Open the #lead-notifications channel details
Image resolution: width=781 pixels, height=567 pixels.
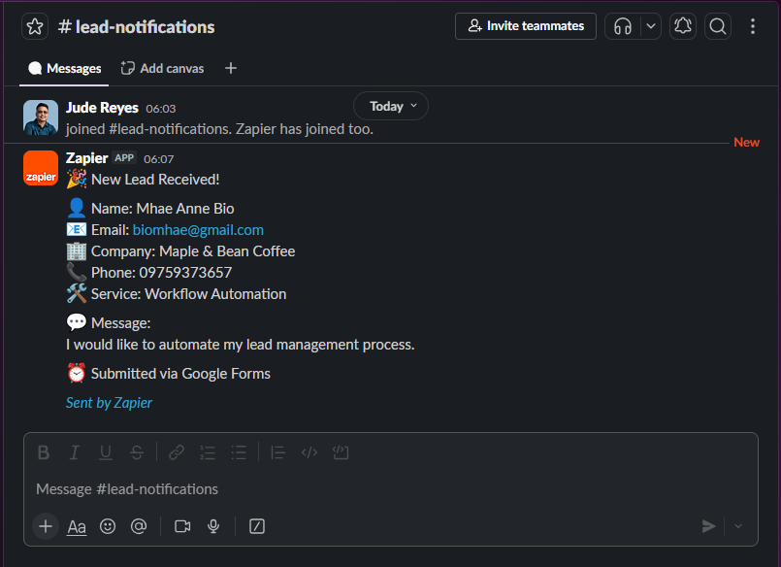tap(136, 27)
